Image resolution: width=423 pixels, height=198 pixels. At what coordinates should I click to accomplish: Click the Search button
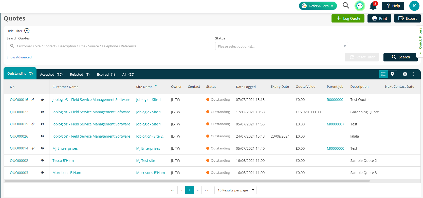pos(400,57)
